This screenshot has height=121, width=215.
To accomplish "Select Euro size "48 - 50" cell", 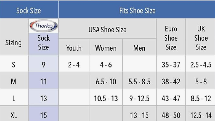I will (x=171, y=115).
